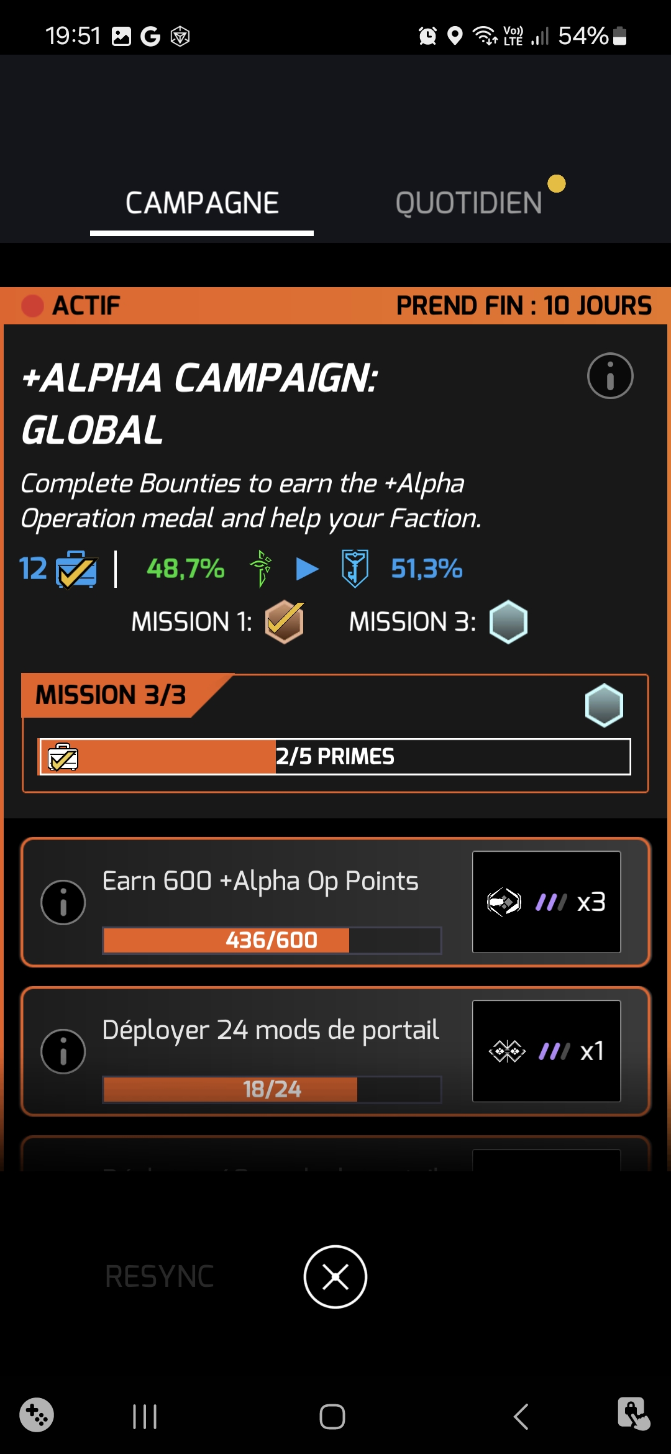Viewport: 671px width, 1454px height.
Task: Tap the 2/5 PRIMES progress bar
Action: pyautogui.click(x=335, y=757)
